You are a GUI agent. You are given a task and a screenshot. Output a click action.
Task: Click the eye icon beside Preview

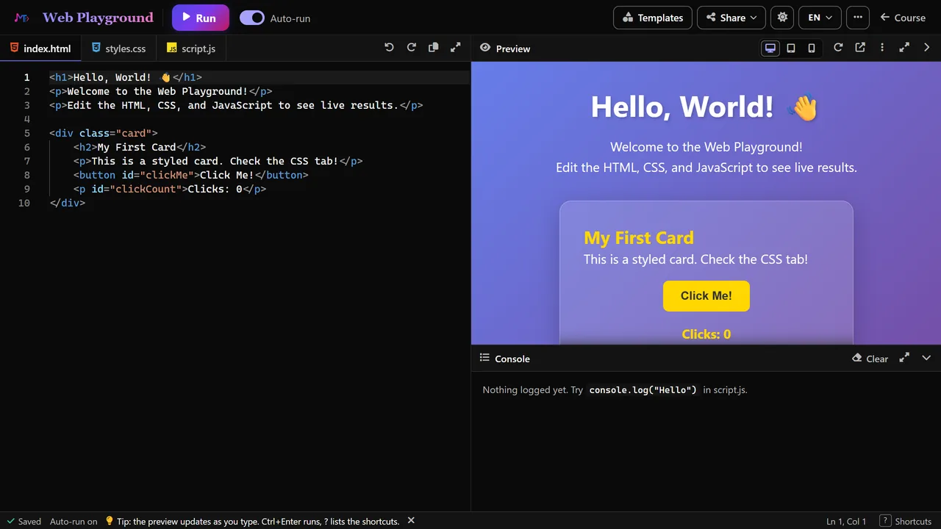pyautogui.click(x=485, y=48)
